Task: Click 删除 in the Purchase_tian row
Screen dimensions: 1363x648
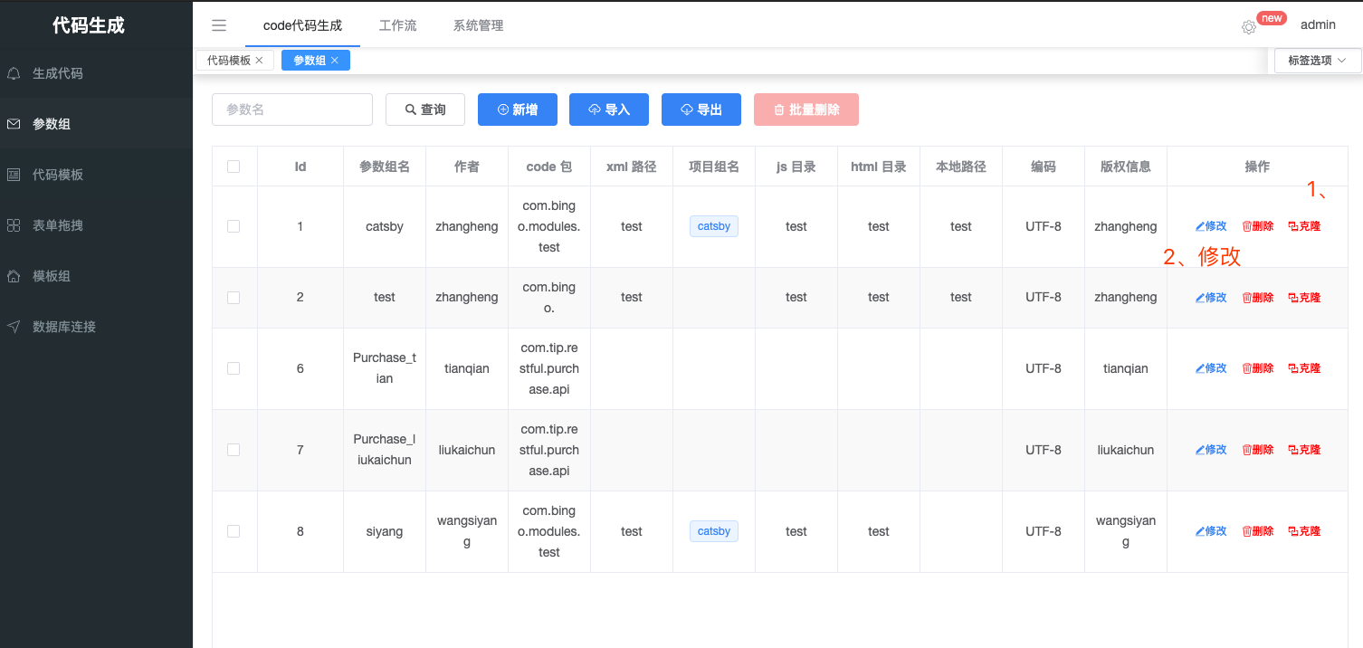Action: tap(1258, 368)
